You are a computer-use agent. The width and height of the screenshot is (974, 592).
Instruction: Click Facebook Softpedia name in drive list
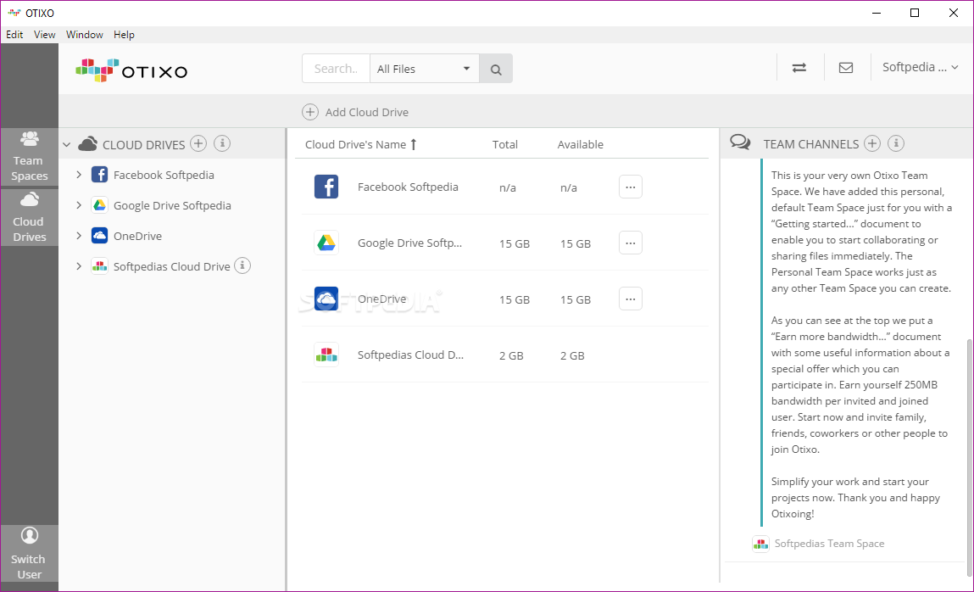click(408, 187)
